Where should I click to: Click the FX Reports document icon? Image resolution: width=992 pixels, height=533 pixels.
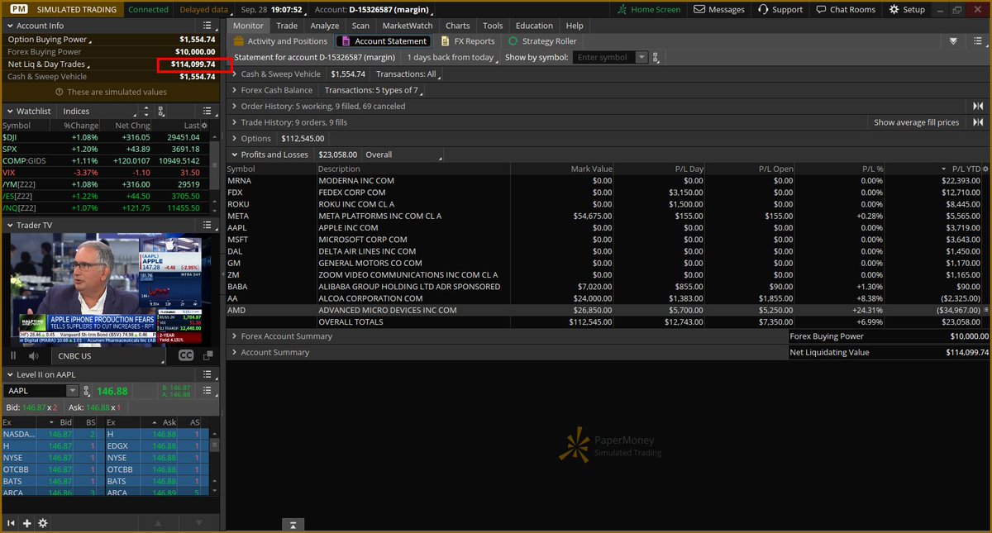pyautogui.click(x=446, y=40)
